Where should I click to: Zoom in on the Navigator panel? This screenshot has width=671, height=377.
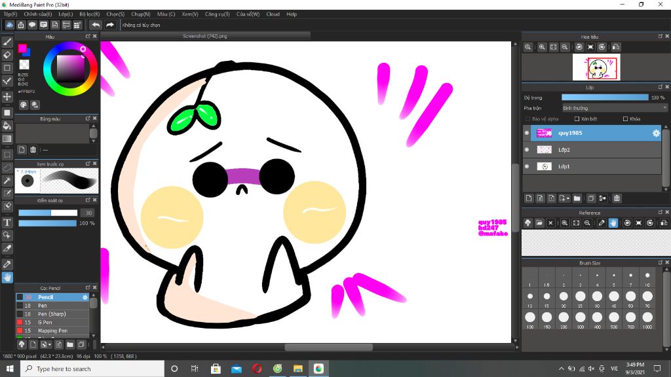pos(542,47)
